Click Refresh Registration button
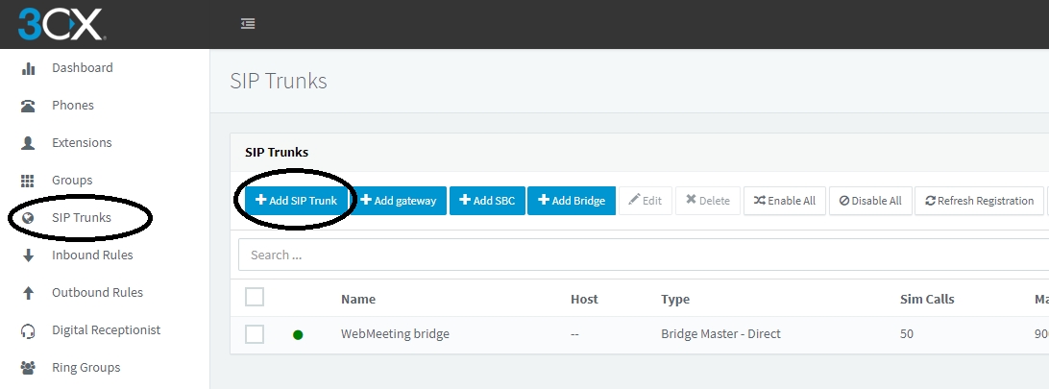This screenshot has height=389, width=1049. tap(979, 201)
